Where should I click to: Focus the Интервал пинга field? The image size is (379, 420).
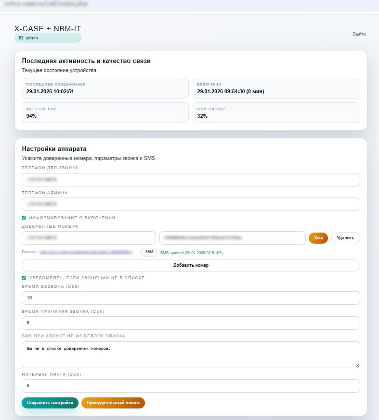pyautogui.click(x=191, y=386)
